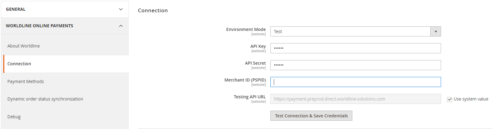Image resolution: width=492 pixels, height=129 pixels.
Task: Click Test Connection & Save Credentials button
Action: tap(311, 116)
